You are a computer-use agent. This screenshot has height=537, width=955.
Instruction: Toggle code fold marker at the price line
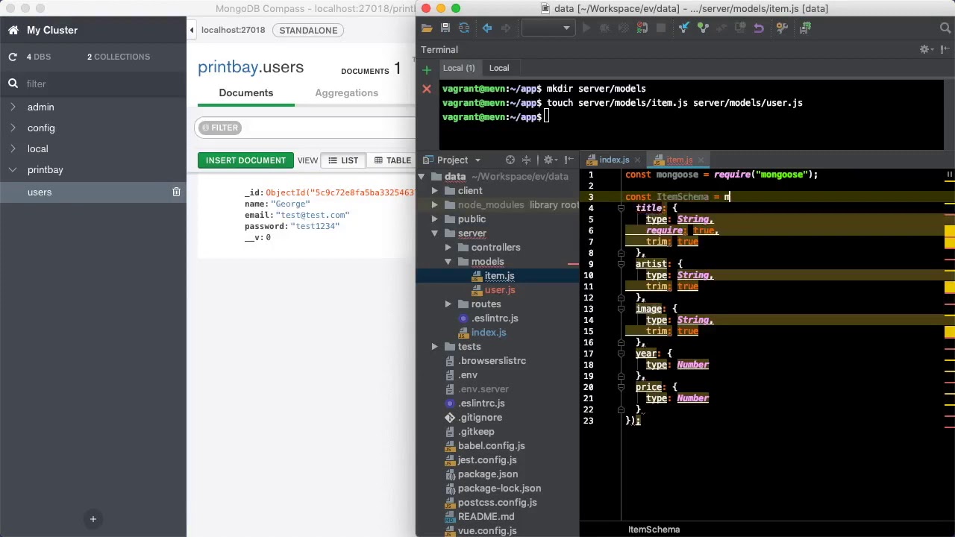(x=621, y=387)
